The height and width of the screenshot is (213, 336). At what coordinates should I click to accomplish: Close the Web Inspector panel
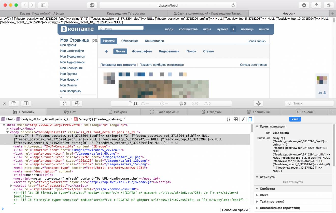pyautogui.click(x=4, y=103)
